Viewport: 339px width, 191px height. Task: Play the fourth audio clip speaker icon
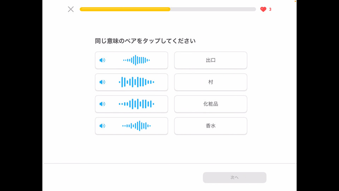[102, 126]
